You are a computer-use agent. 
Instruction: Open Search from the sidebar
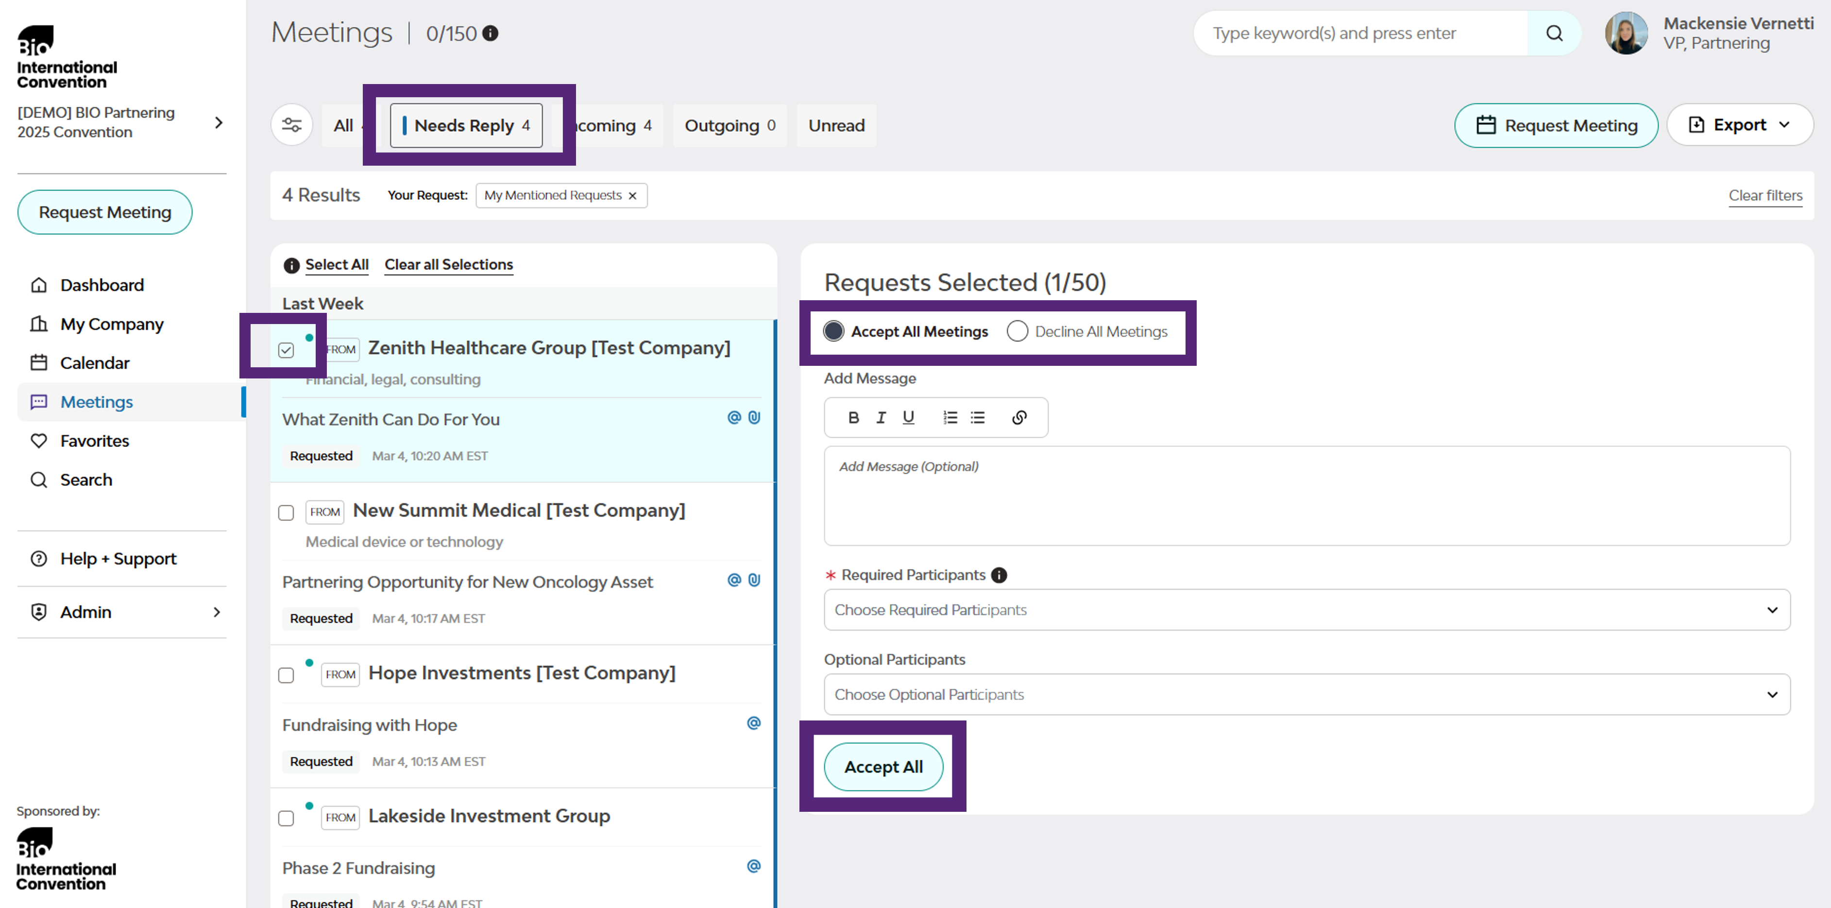coord(86,480)
